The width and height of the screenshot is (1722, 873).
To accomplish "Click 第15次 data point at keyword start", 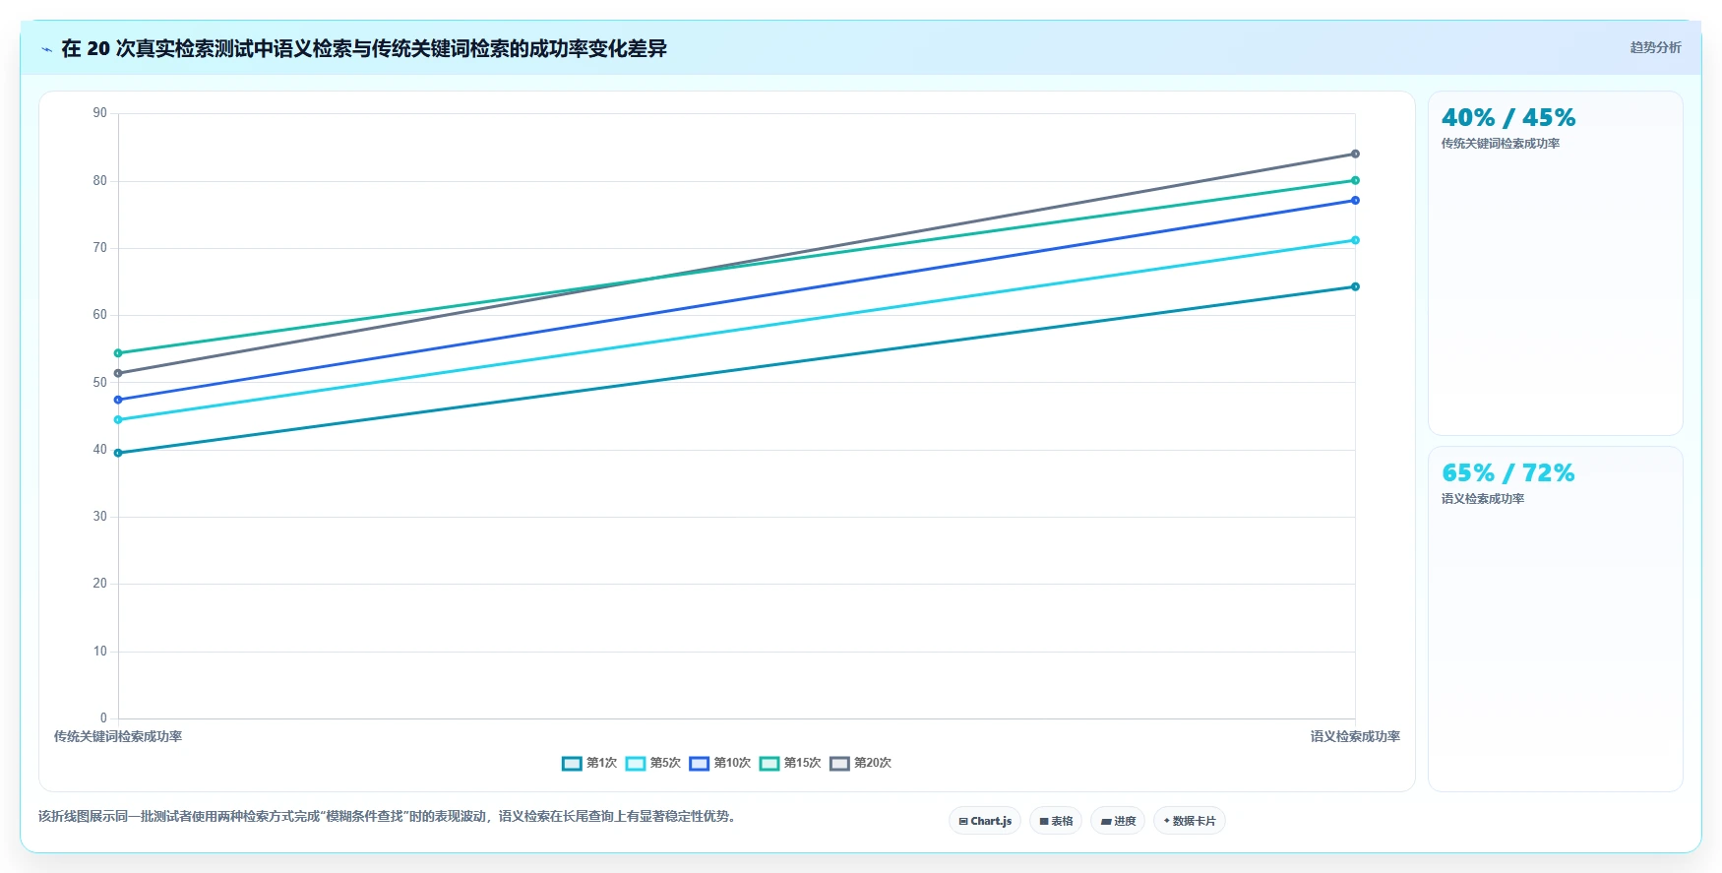I will click(118, 353).
